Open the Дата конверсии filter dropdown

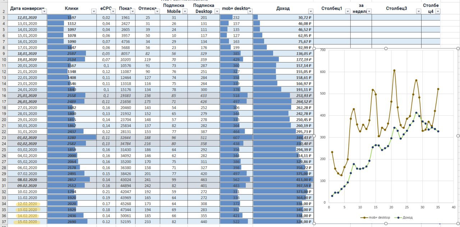44,11
